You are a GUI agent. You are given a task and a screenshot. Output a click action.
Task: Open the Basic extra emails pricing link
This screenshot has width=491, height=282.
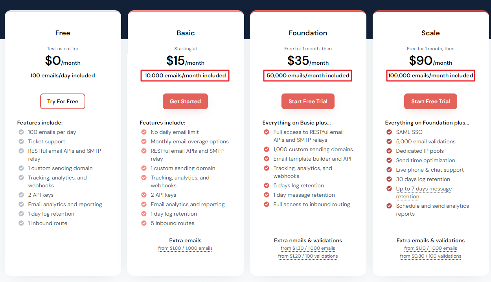click(185, 248)
